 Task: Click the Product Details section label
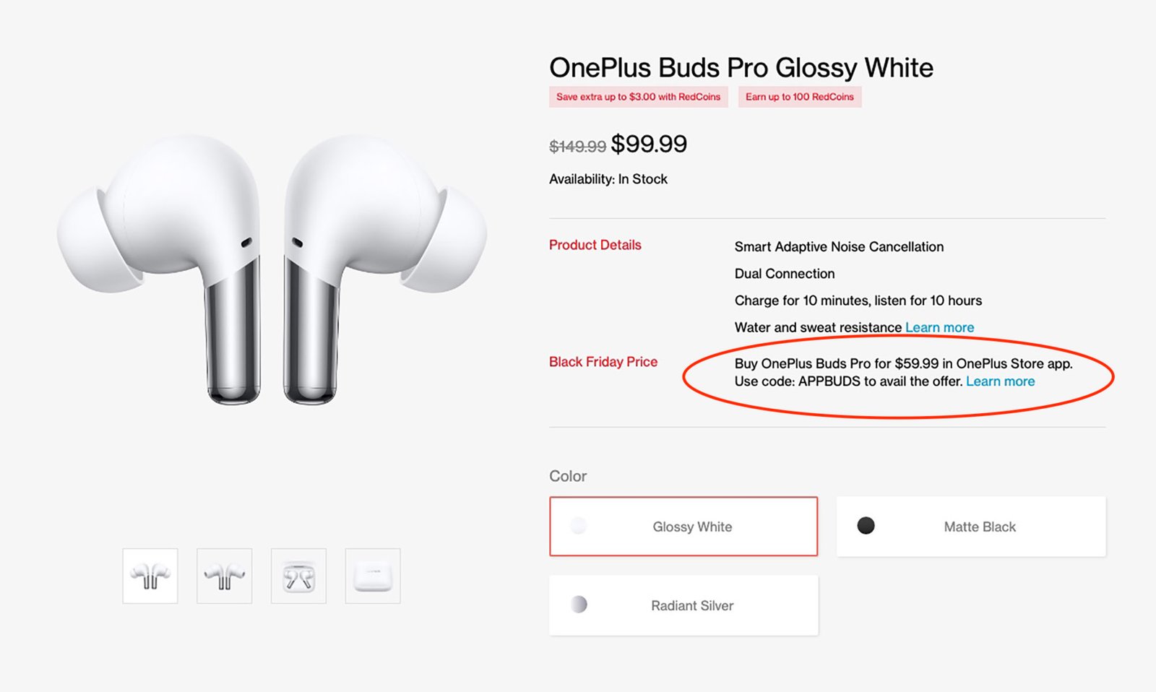pyautogui.click(x=595, y=245)
